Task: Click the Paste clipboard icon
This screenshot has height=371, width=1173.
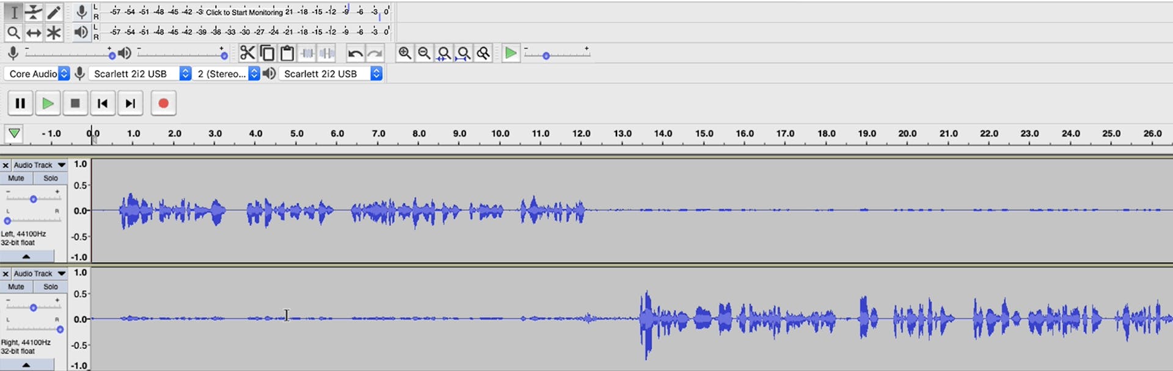Action: point(287,54)
